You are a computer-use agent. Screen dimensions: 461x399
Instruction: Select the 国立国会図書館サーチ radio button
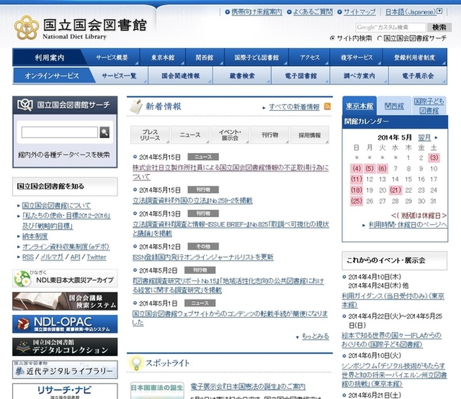click(x=379, y=38)
